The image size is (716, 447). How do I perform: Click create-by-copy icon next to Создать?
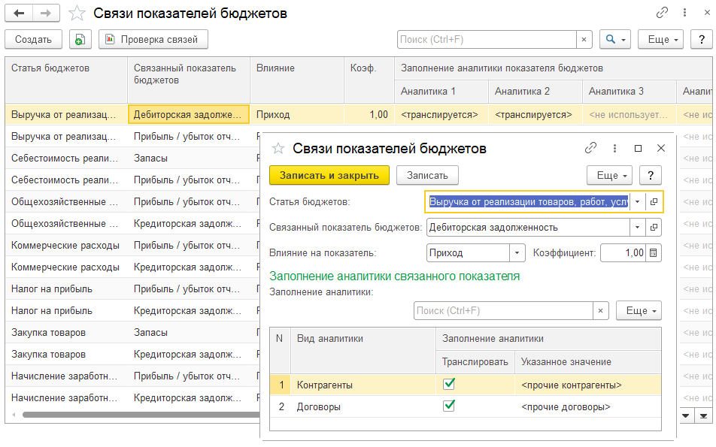click(x=80, y=40)
